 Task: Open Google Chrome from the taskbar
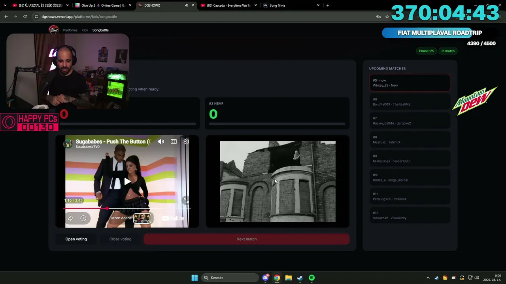coord(277,278)
